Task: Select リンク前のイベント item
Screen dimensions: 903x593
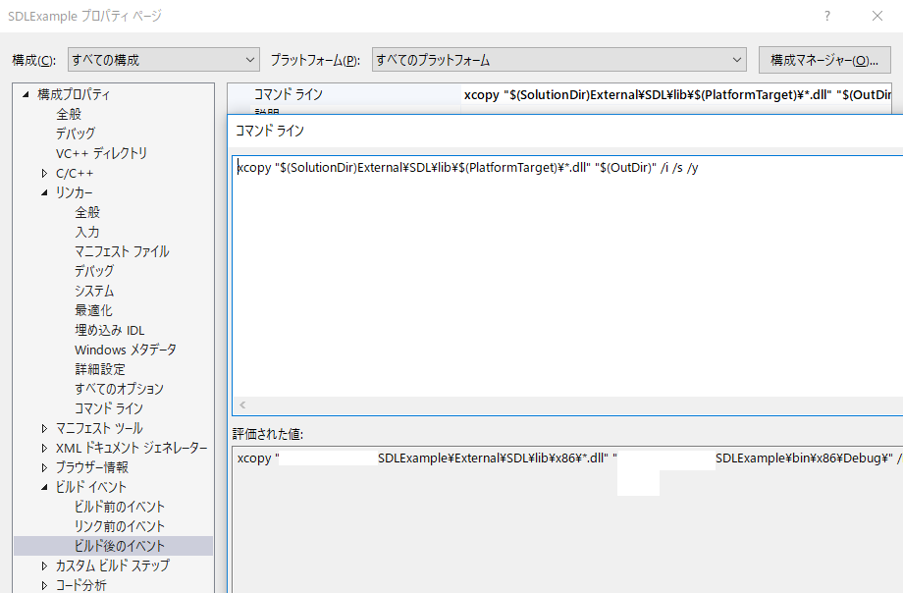Action: click(120, 526)
